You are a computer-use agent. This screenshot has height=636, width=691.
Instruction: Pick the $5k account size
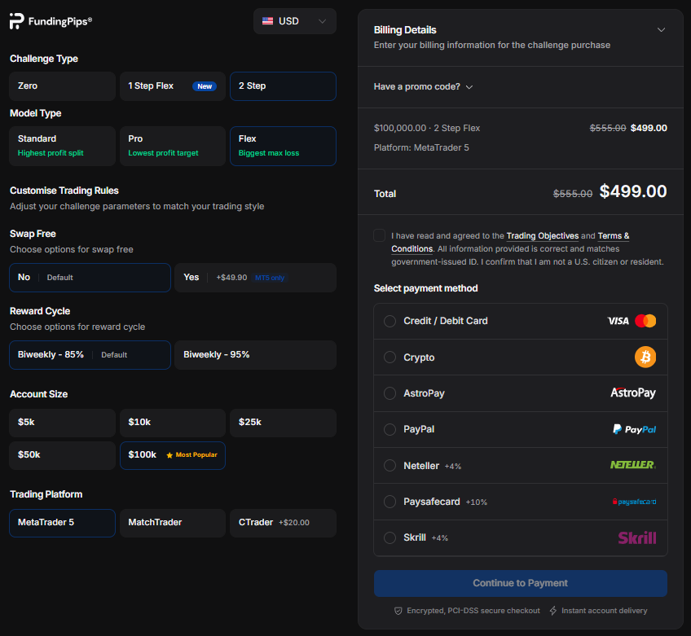pyautogui.click(x=62, y=423)
